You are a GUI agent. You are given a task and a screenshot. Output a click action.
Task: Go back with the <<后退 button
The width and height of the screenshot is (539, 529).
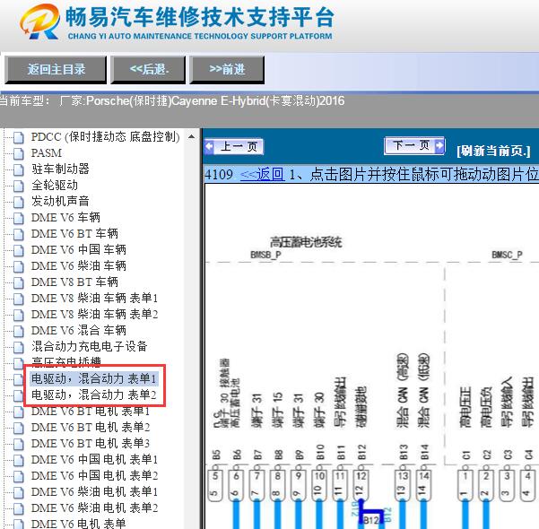149,70
